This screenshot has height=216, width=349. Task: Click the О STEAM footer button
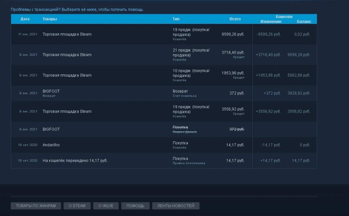77,206
